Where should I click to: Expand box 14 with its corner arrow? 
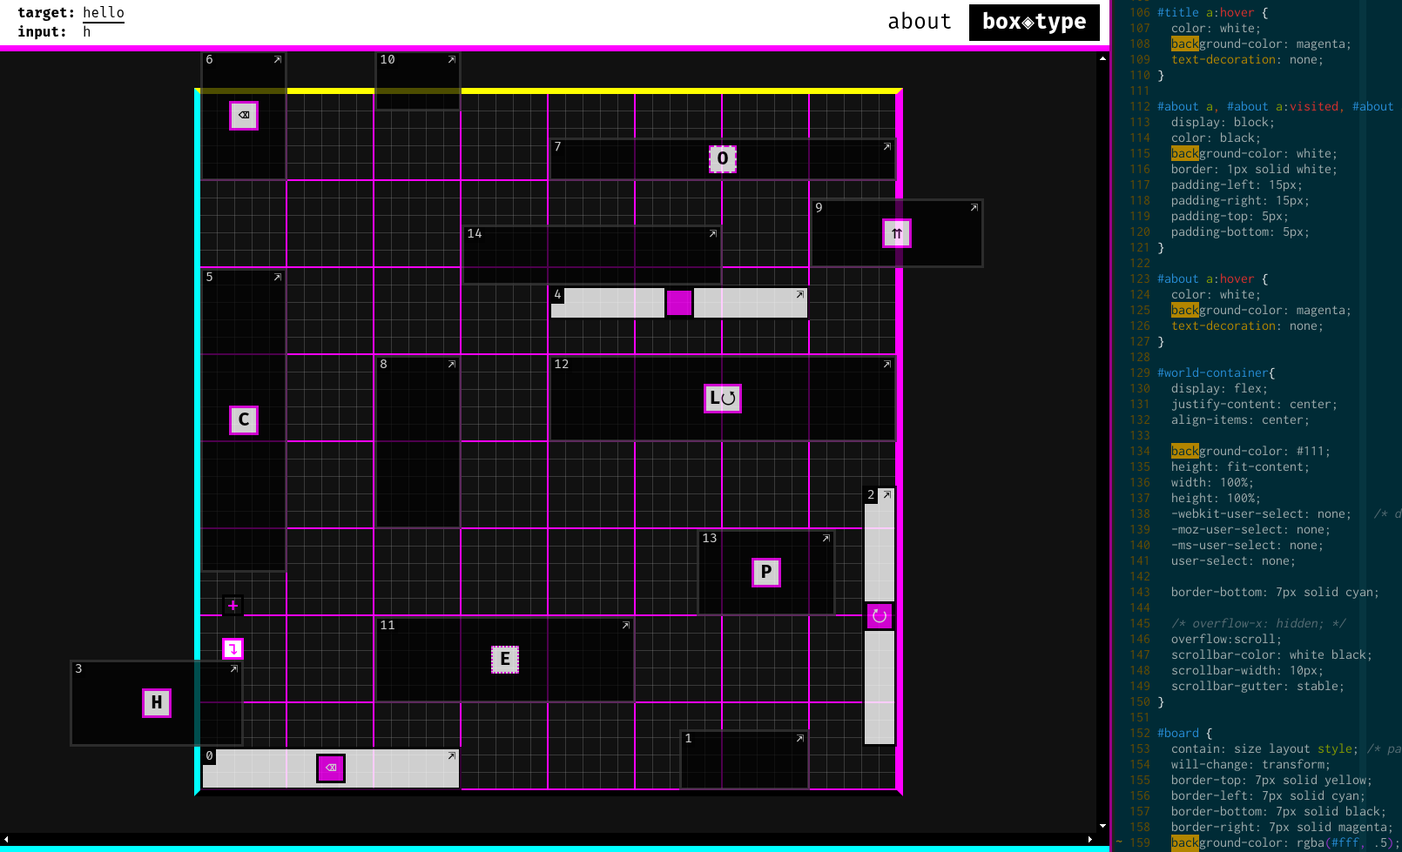tap(713, 234)
